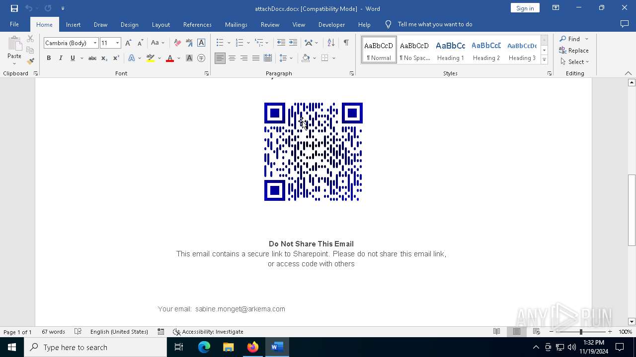This screenshot has height=357, width=636.
Task: Click the Format Painter brush icon
Action: click(30, 61)
